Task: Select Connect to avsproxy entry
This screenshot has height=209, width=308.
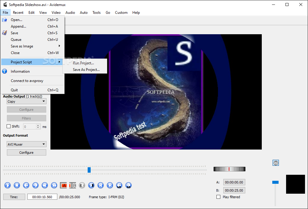Action: [x=32, y=81]
